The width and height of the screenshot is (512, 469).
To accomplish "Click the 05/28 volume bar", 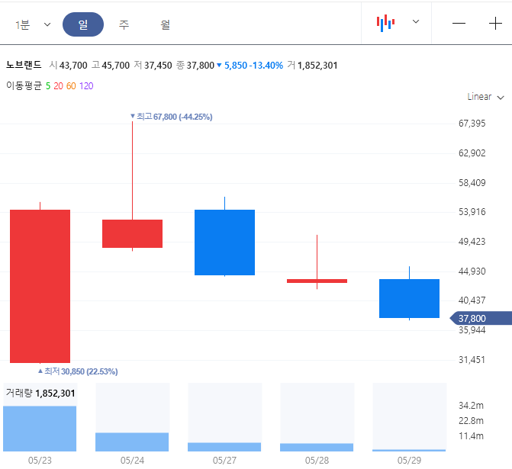I will (317, 447).
